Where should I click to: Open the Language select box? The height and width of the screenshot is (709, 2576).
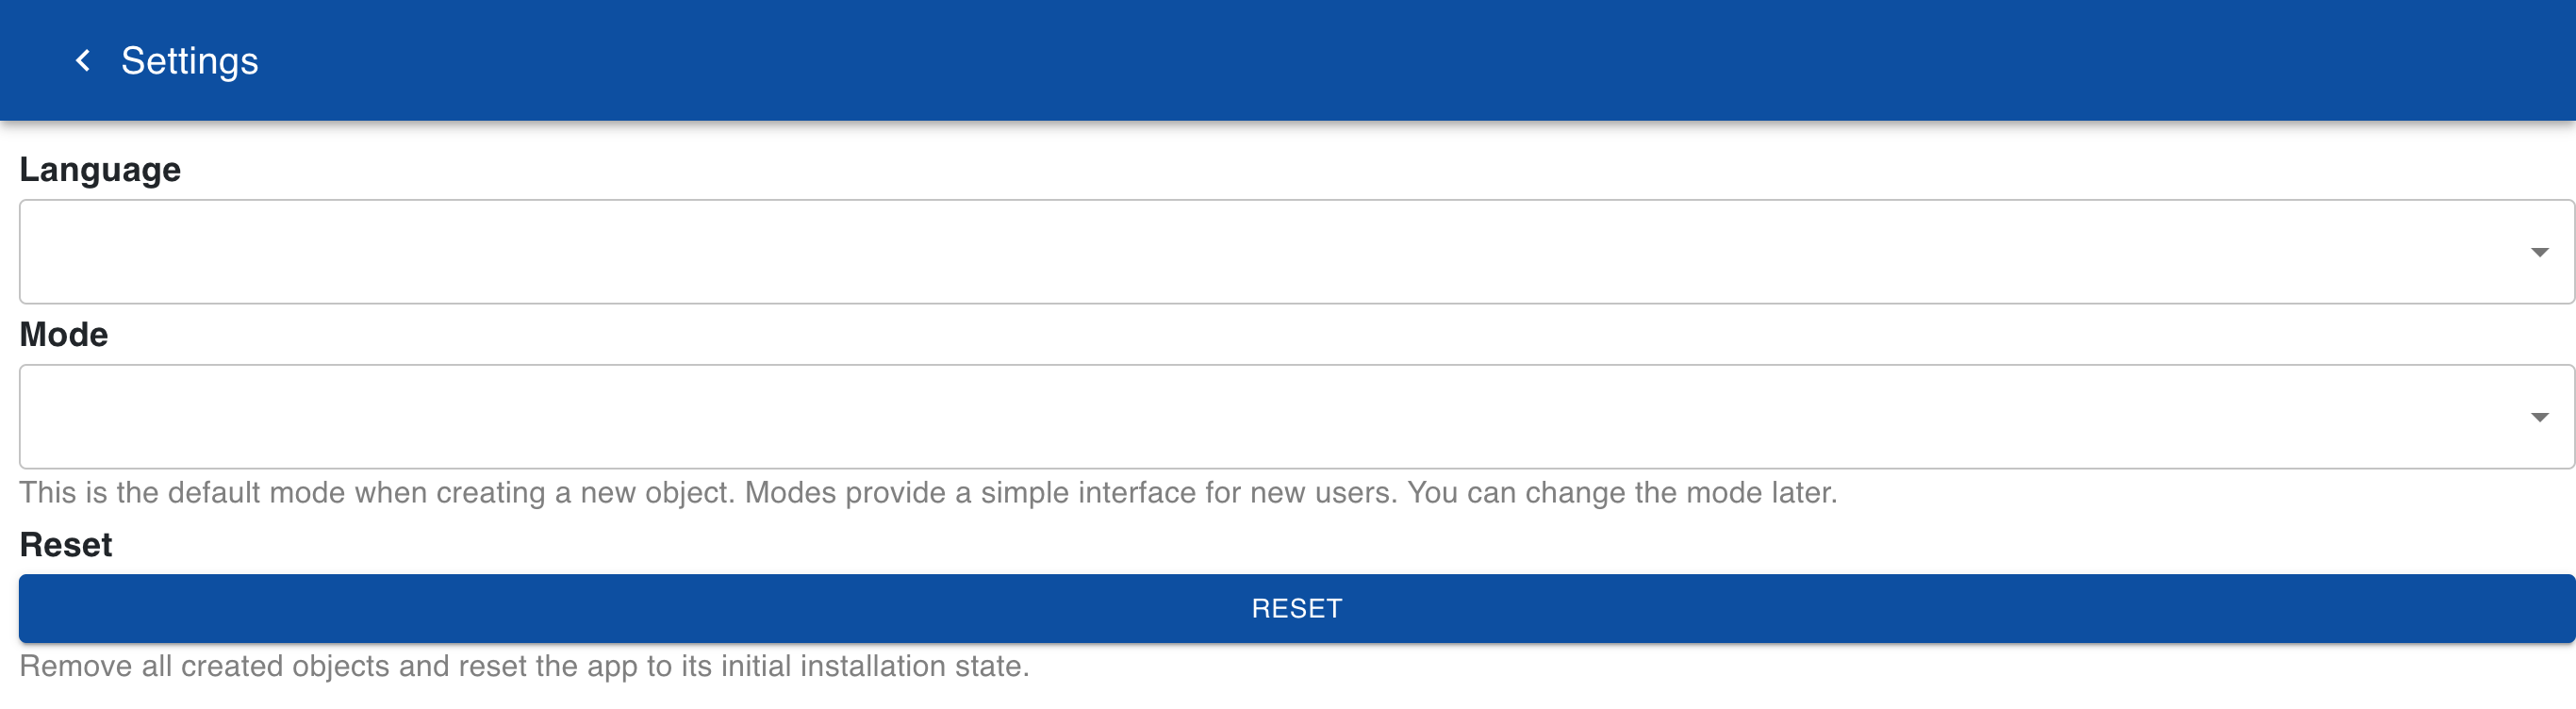(1296, 252)
